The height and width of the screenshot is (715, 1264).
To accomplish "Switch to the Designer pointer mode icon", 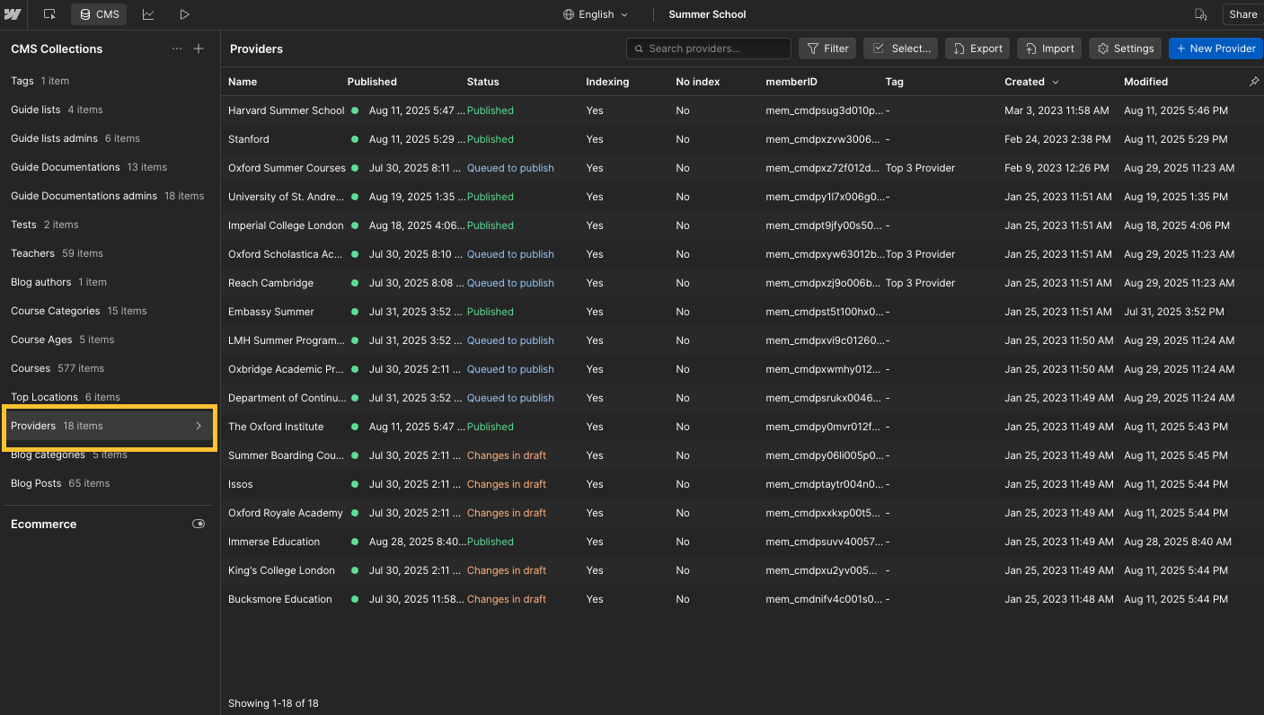I will click(49, 14).
